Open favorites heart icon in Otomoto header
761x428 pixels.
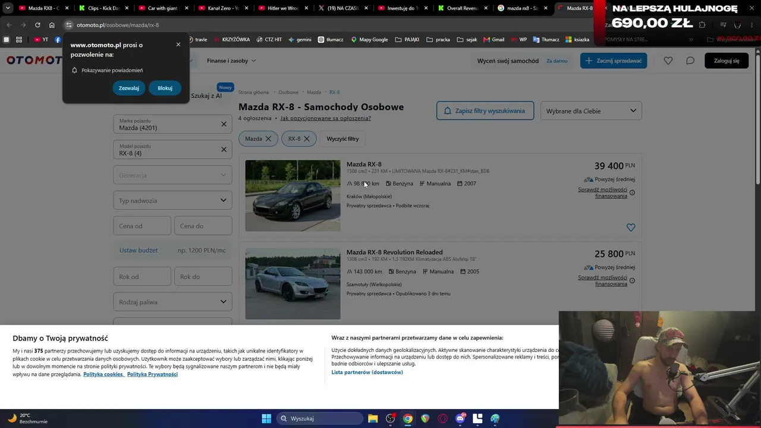(668, 61)
